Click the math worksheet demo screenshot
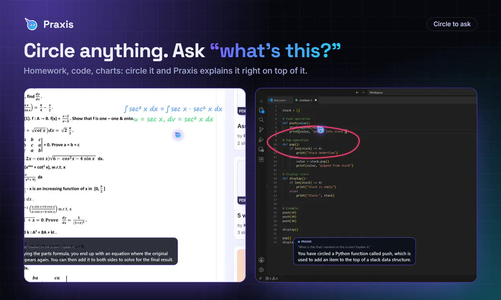Image resolution: width=501 pixels, height=300 pixels. tap(135, 185)
